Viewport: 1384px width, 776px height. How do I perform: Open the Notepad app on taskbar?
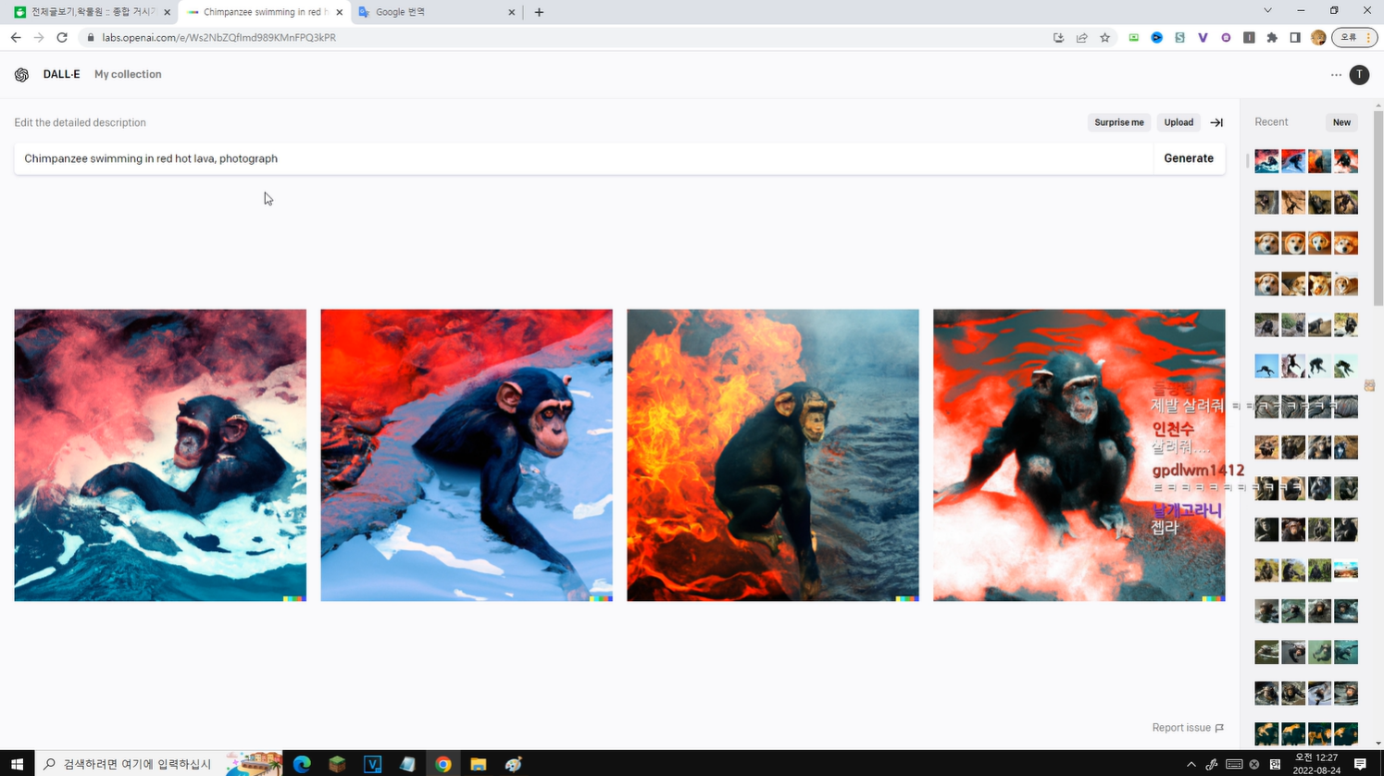point(407,764)
